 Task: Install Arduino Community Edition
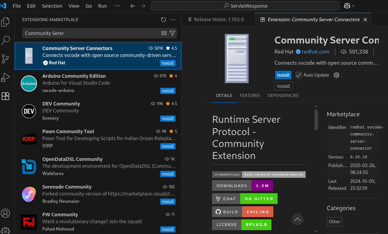click(168, 91)
